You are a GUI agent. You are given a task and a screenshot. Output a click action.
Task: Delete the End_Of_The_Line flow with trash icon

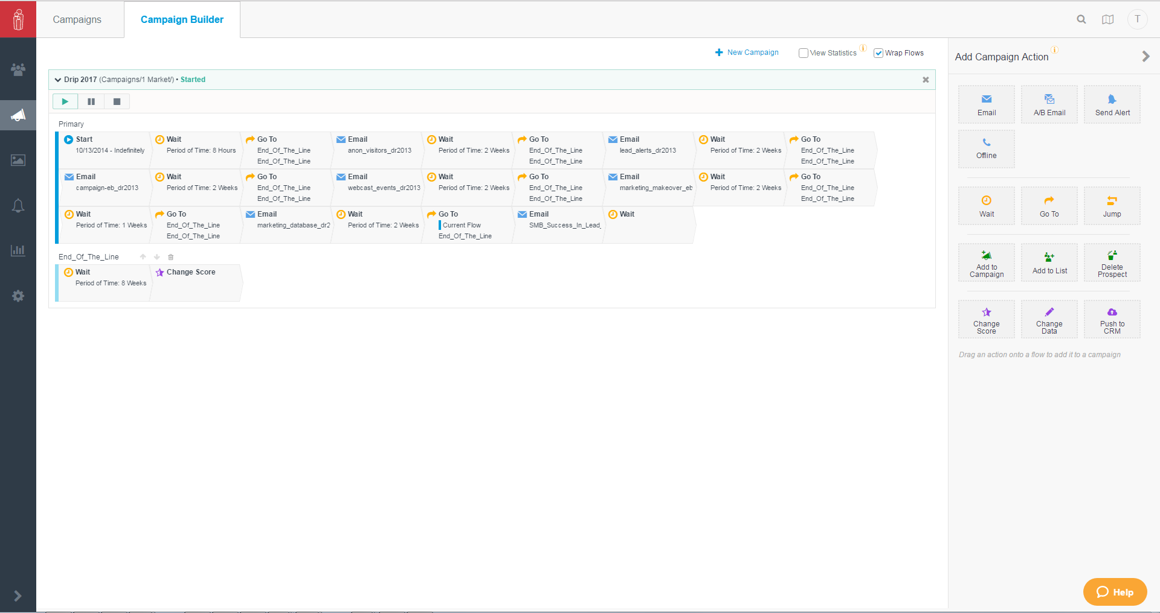[171, 257]
